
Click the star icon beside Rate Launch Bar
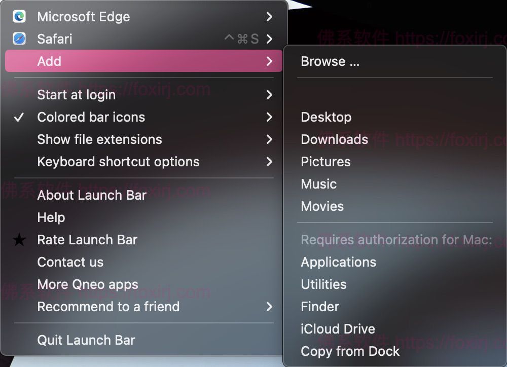coord(19,239)
